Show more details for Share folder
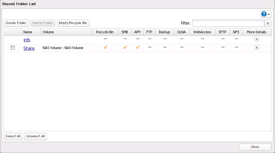 257,48
